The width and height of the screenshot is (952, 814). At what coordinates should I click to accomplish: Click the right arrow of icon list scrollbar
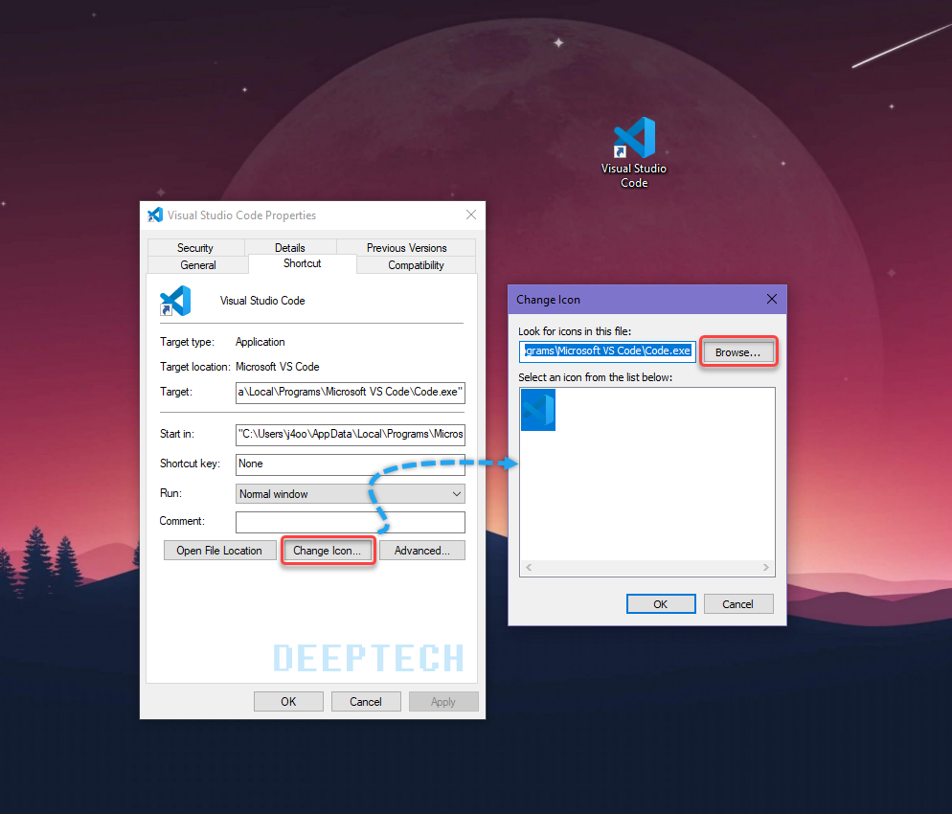click(766, 568)
